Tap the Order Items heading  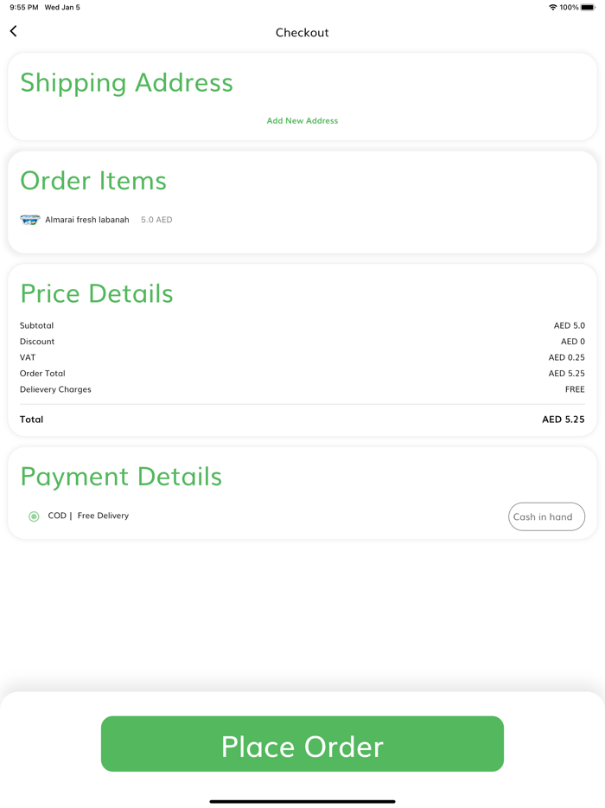93,181
